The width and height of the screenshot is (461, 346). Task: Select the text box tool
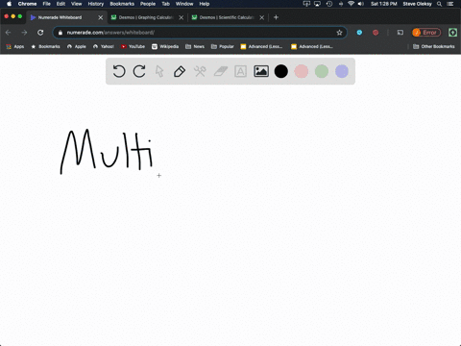click(240, 71)
